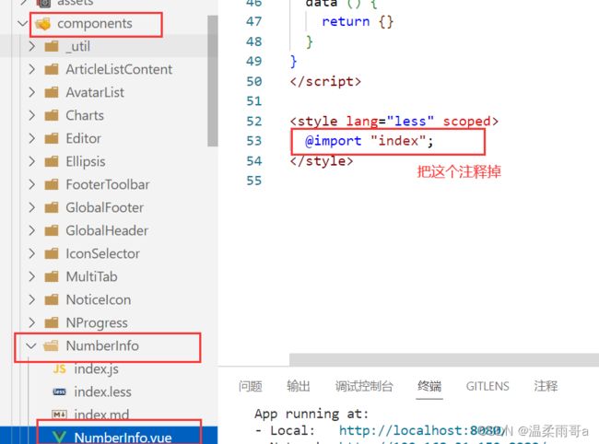The width and height of the screenshot is (599, 444).
Task: Switch to the 终端 panel tab
Action: tap(429, 386)
